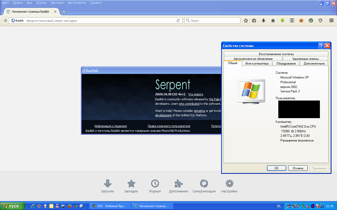
Task: Open Дополнения puzzle icon on start page
Action: tap(179, 186)
